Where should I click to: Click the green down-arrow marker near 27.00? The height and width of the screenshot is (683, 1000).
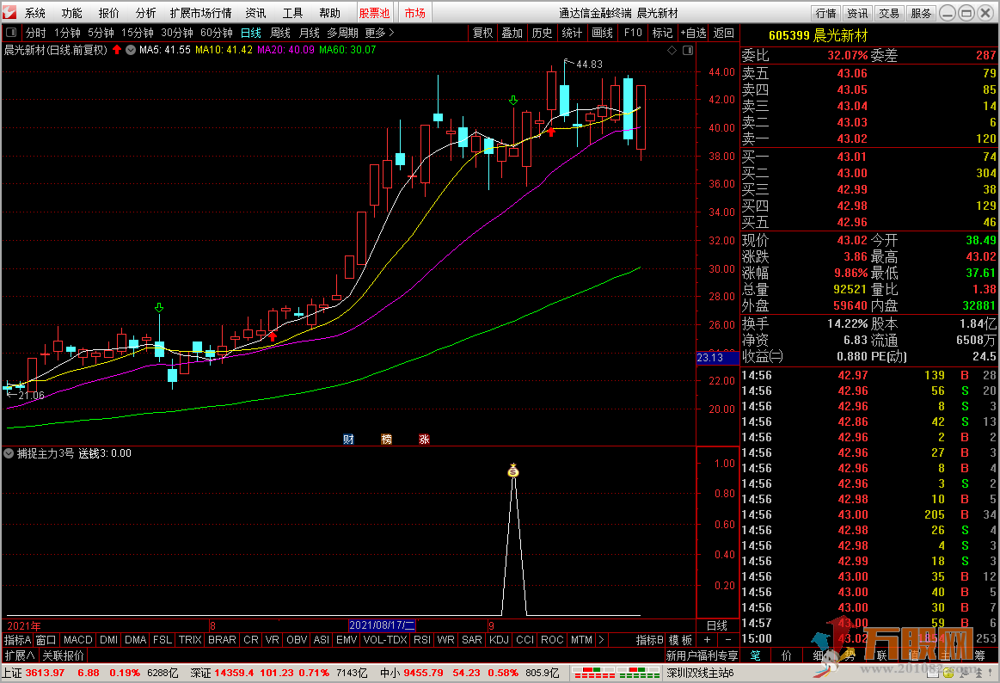pos(159,308)
